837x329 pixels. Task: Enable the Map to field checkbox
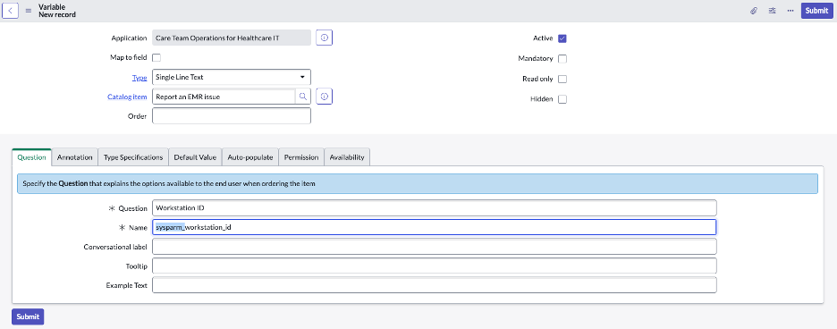(157, 58)
